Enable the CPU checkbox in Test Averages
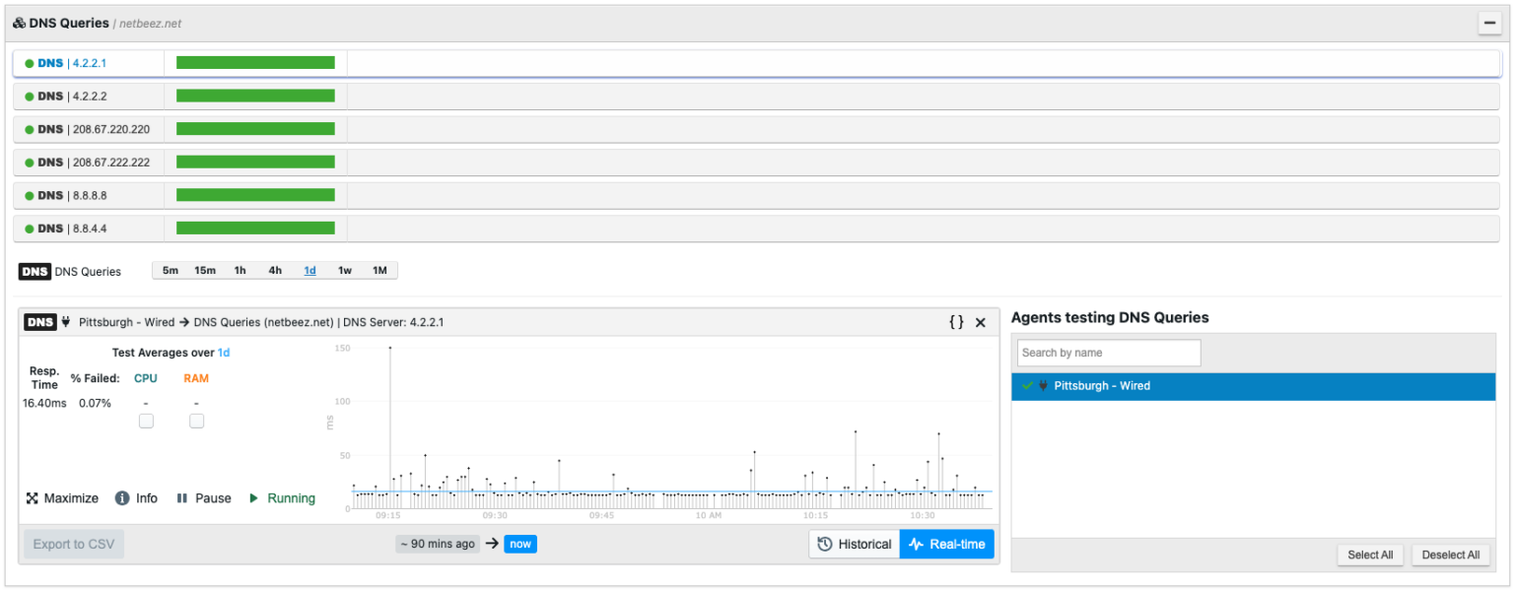This screenshot has height=590, width=1514. click(x=146, y=420)
